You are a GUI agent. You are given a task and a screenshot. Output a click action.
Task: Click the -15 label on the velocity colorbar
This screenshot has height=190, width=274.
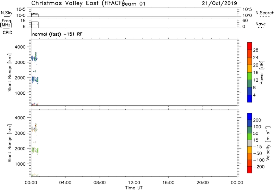click(258, 147)
